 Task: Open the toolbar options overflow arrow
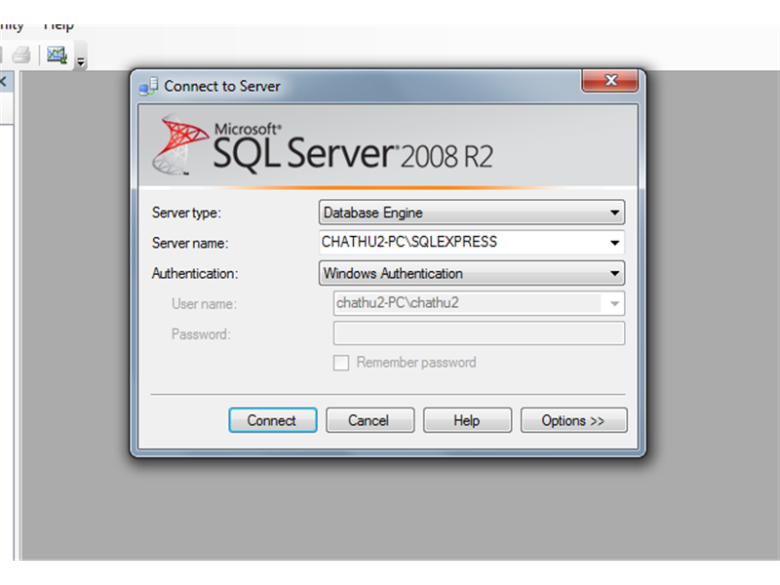coord(81,61)
